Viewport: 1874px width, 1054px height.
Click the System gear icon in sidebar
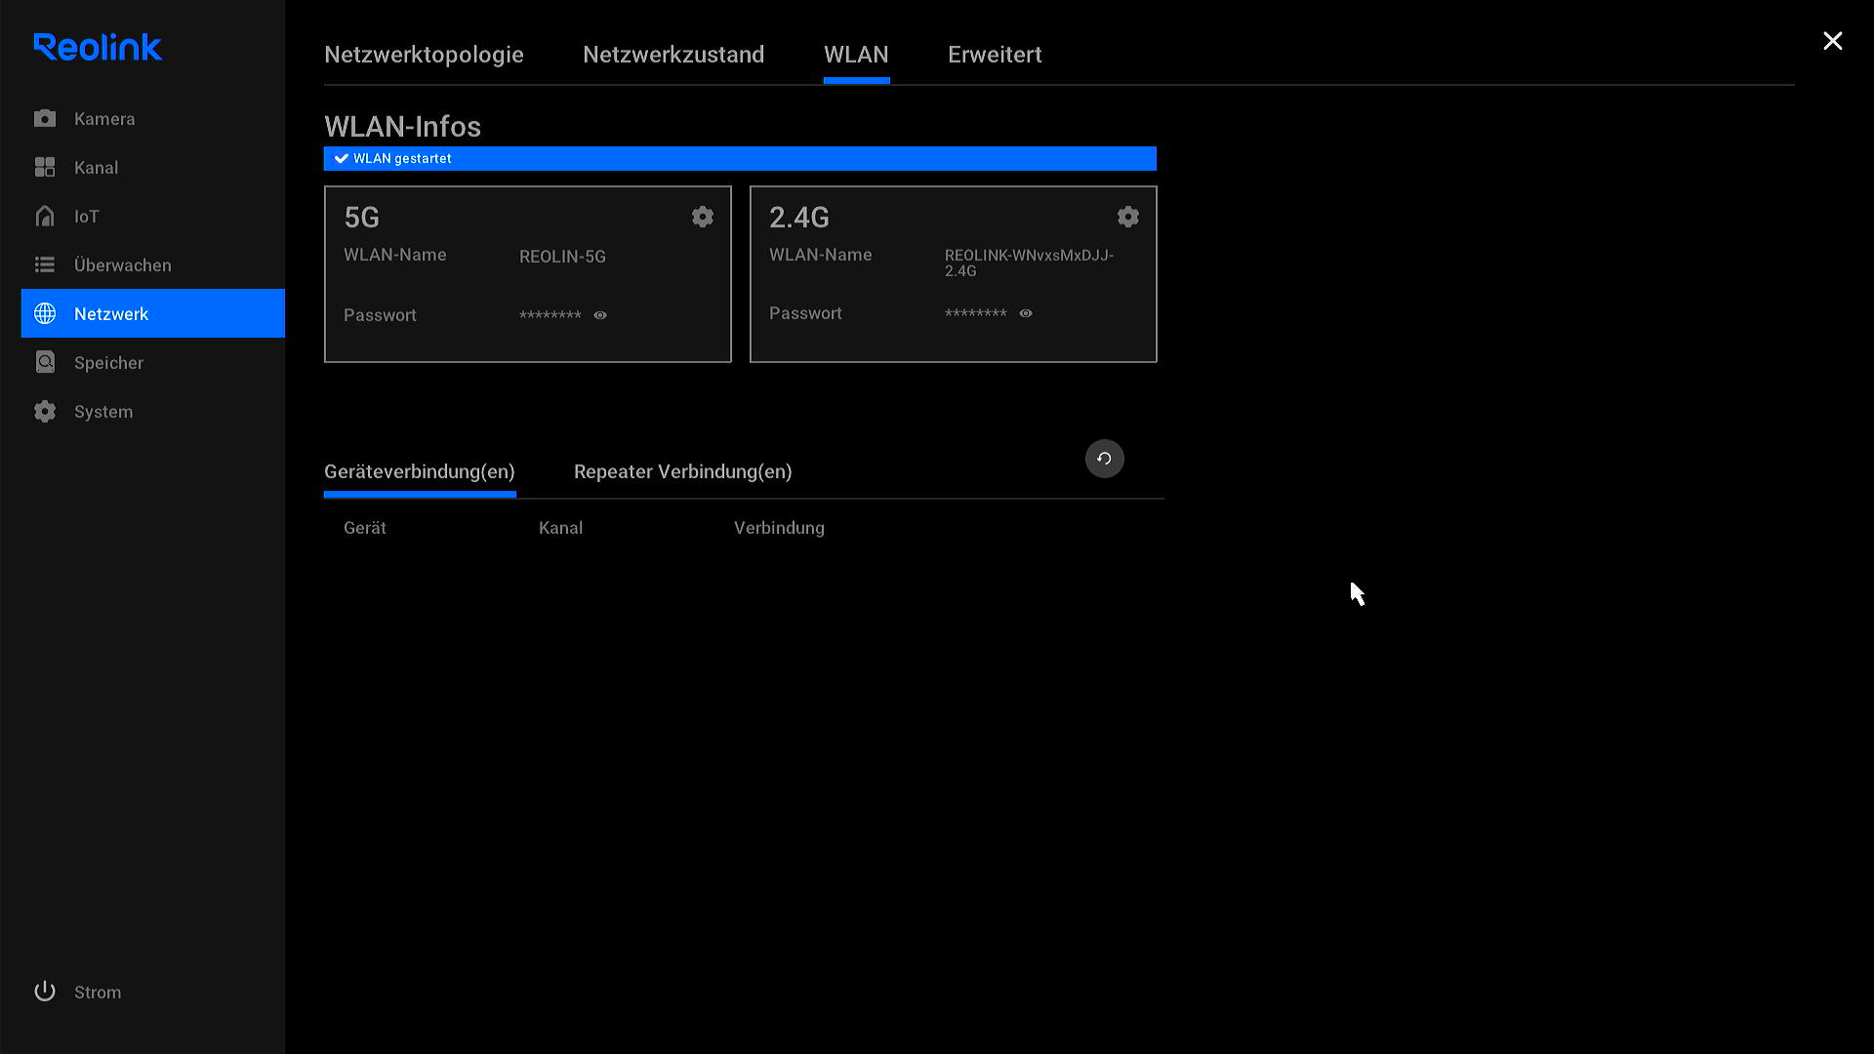point(45,411)
